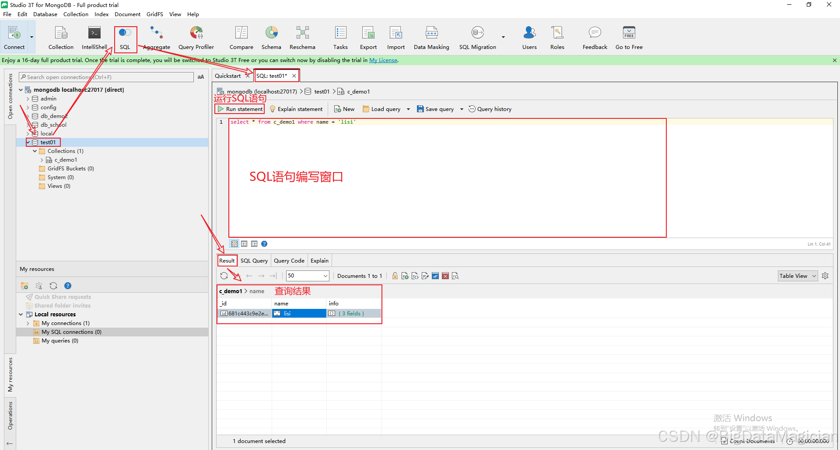Expand My connections (1) folder
The image size is (840, 450).
pyautogui.click(x=28, y=323)
